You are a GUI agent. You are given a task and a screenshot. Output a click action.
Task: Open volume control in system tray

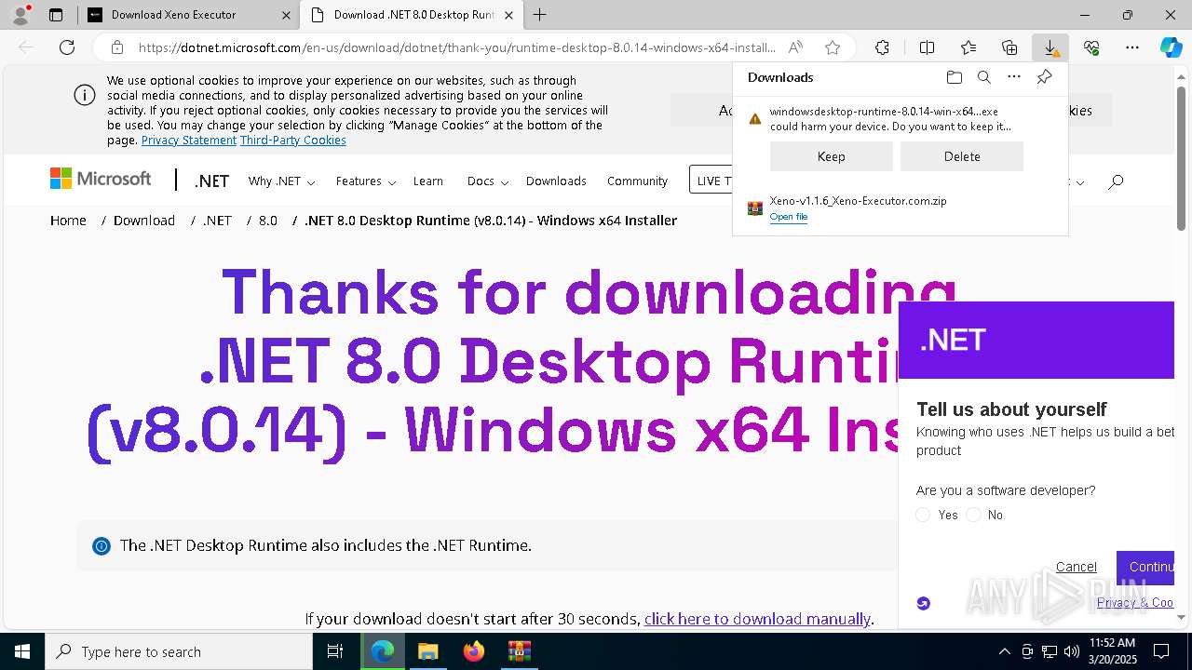coord(1072,651)
